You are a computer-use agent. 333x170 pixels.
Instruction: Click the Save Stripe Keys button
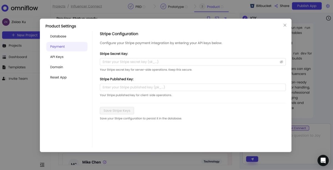click(x=117, y=110)
